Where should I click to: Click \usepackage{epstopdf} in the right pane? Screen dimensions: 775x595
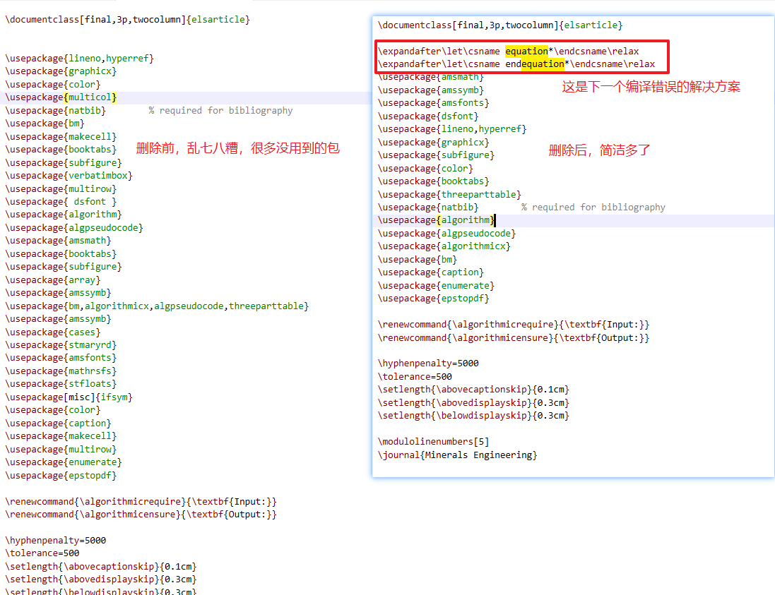434,299
